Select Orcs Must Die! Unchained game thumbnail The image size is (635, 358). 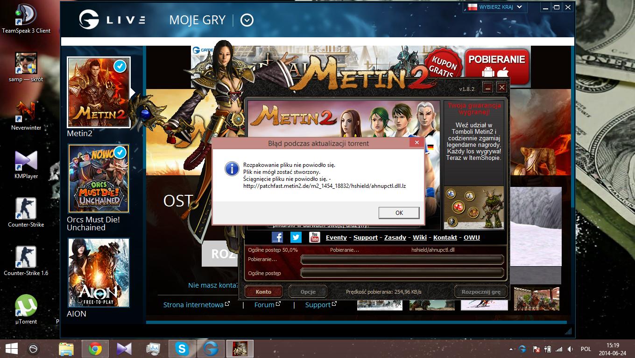[x=99, y=179]
